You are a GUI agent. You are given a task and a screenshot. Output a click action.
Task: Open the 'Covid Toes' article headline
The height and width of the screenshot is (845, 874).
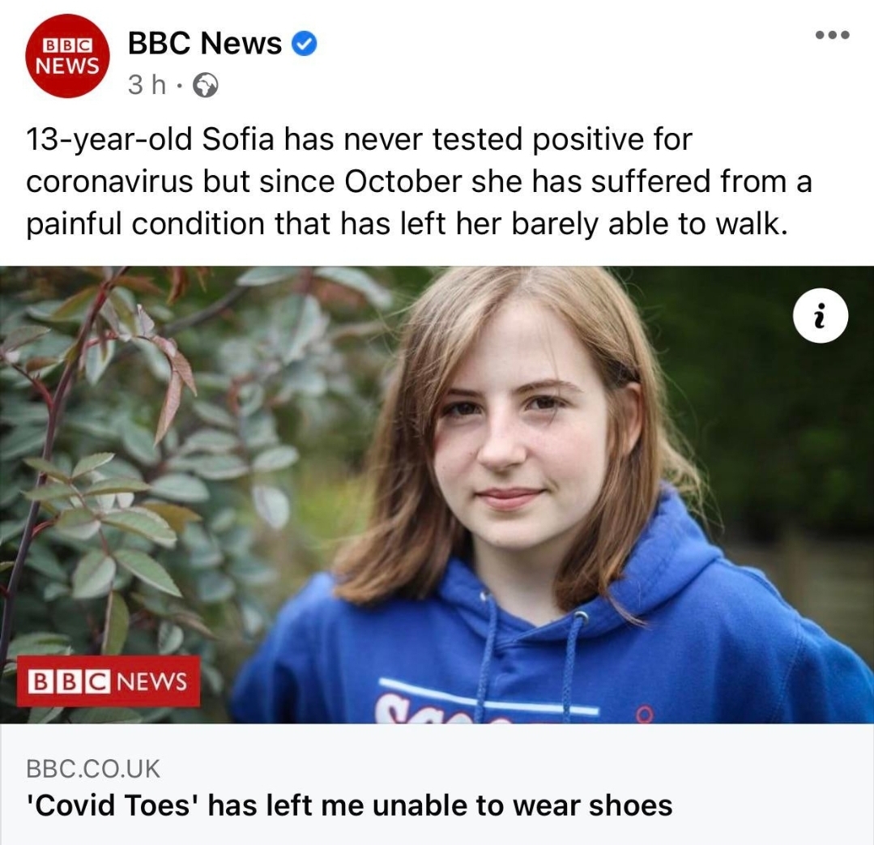pyautogui.click(x=349, y=805)
